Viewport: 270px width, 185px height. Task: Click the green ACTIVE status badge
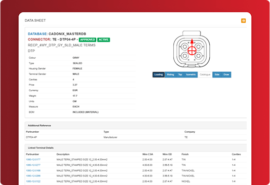pyautogui.click(x=104, y=40)
